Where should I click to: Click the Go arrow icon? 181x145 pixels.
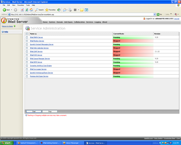pyautogui.click(x=158, y=14)
